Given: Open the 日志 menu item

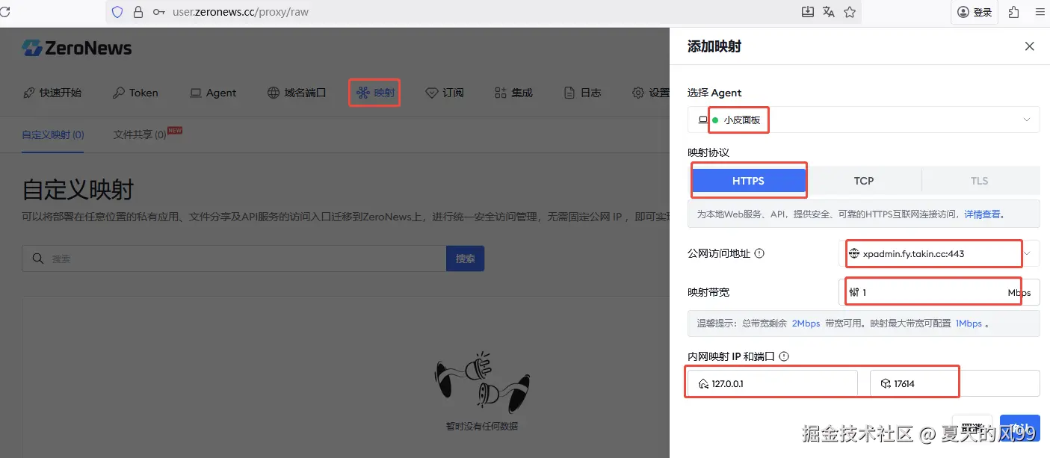Looking at the screenshot, I should tap(582, 93).
